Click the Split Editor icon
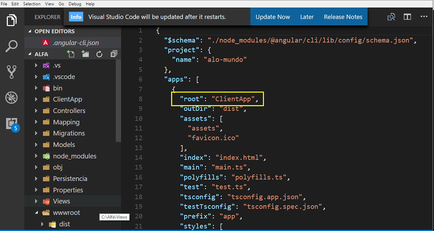The width and height of the screenshot is (434, 231). coord(407,17)
